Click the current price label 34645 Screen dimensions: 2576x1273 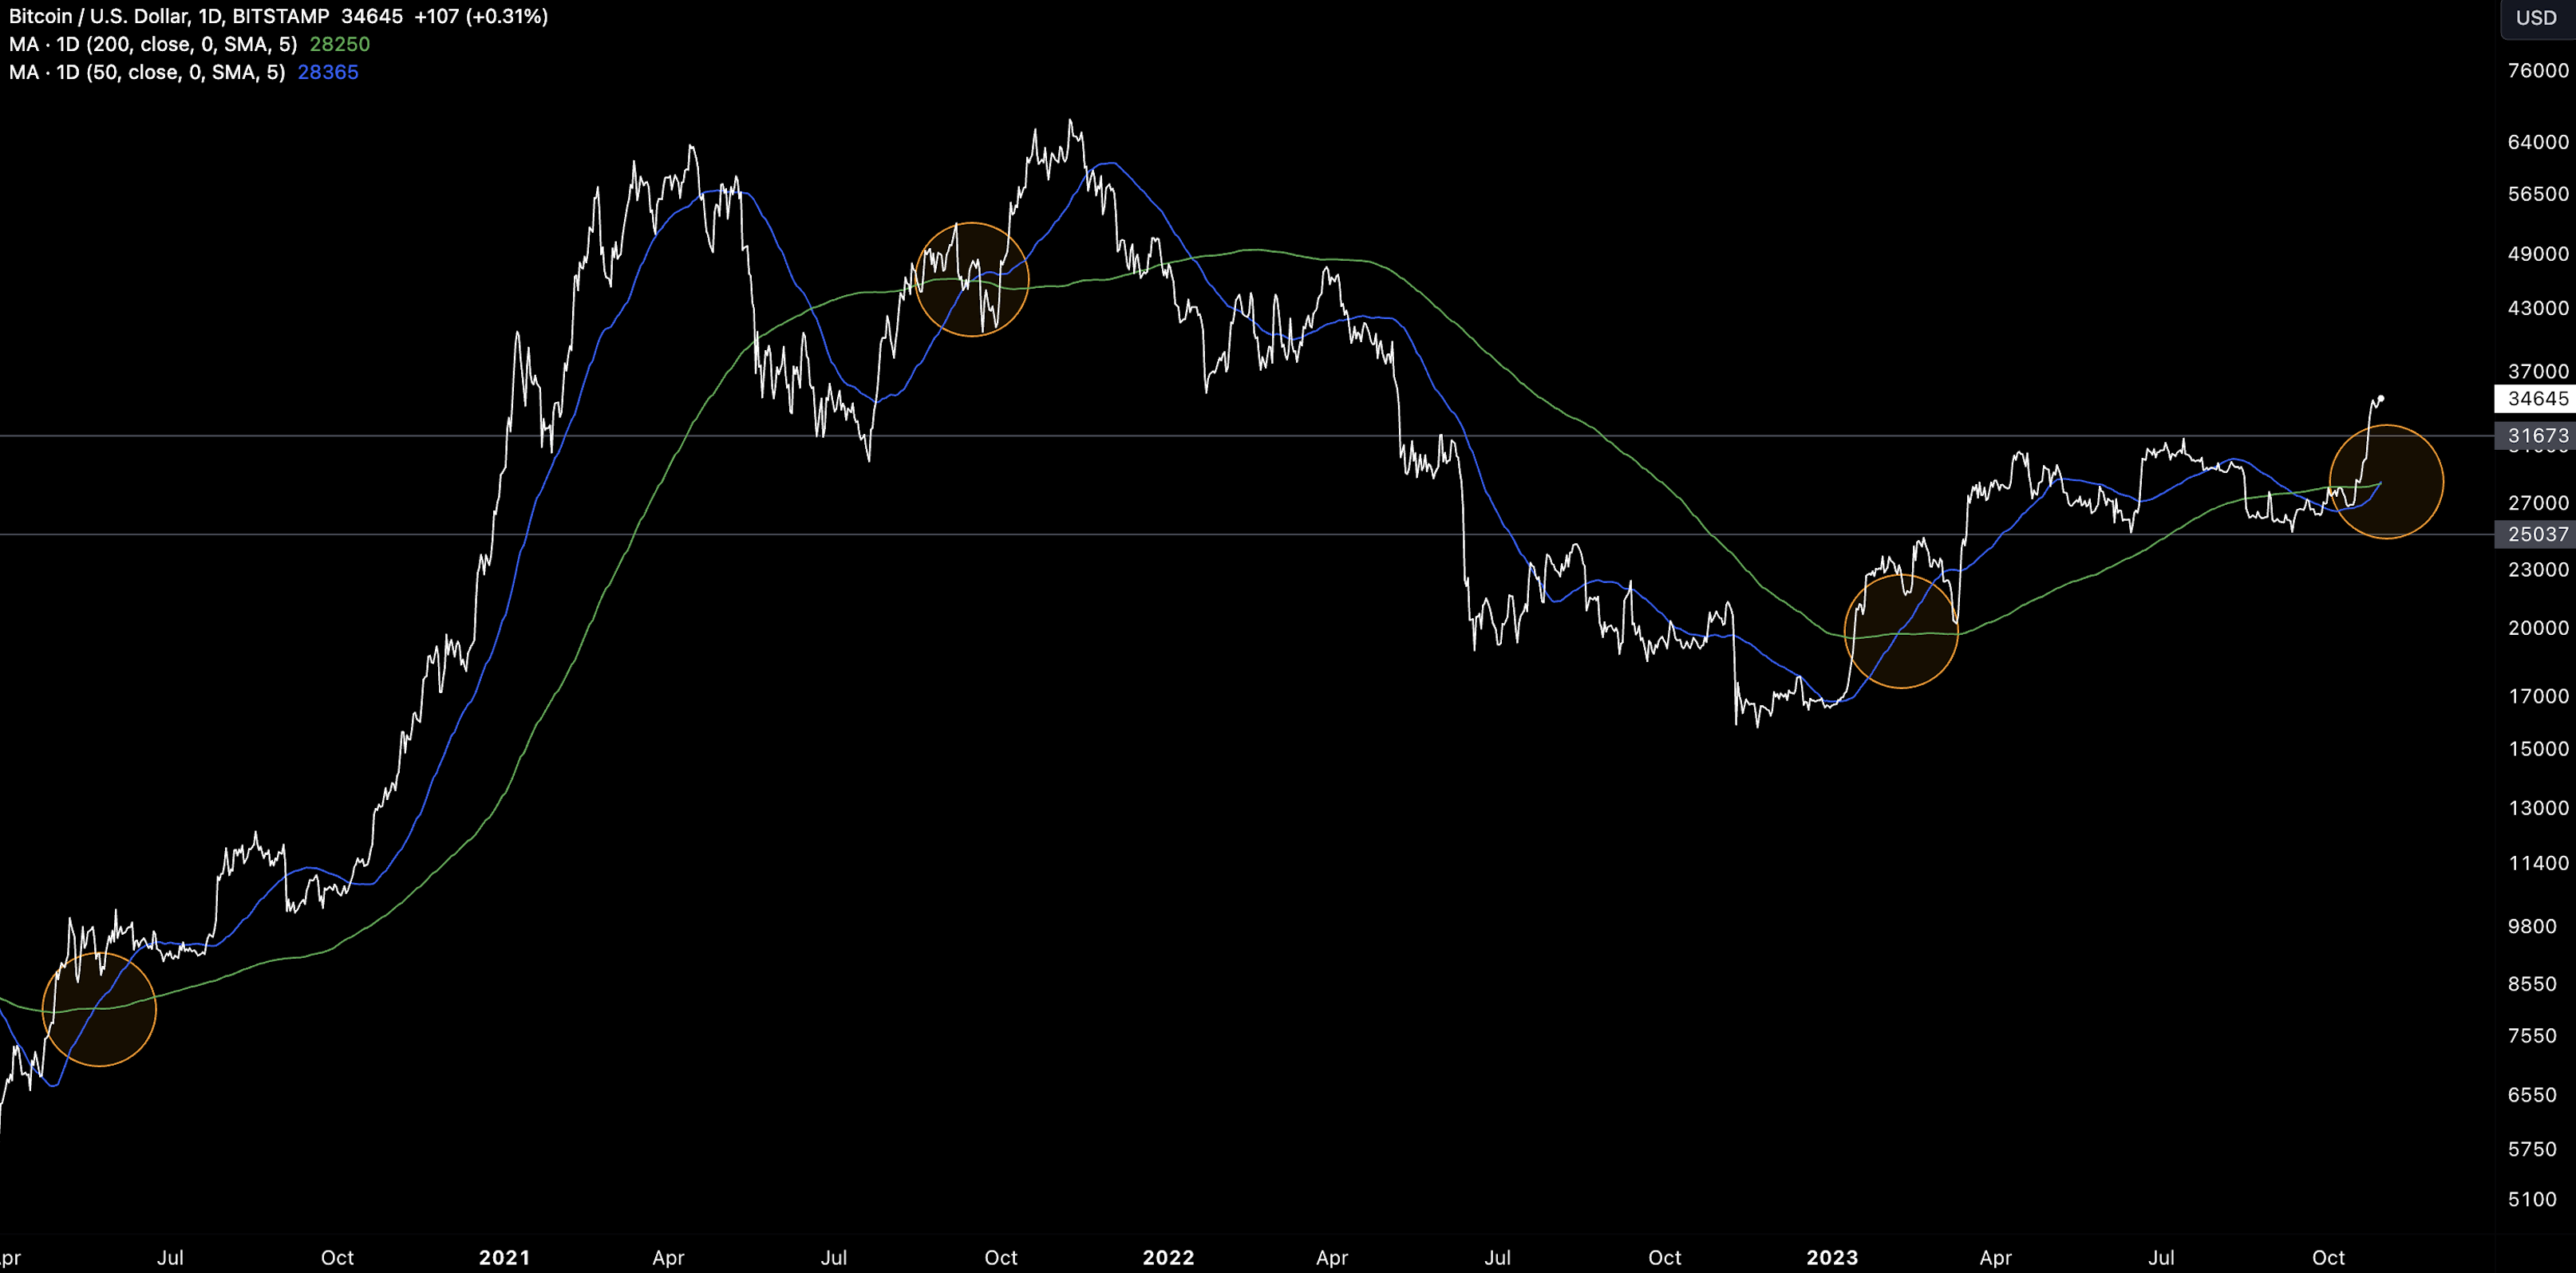point(2535,399)
